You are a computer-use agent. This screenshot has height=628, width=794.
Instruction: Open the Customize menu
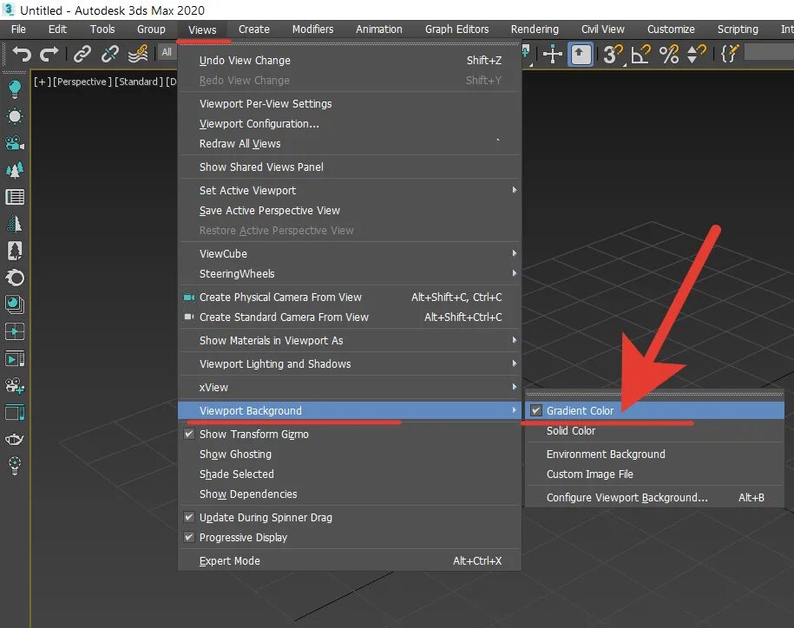[x=671, y=29]
